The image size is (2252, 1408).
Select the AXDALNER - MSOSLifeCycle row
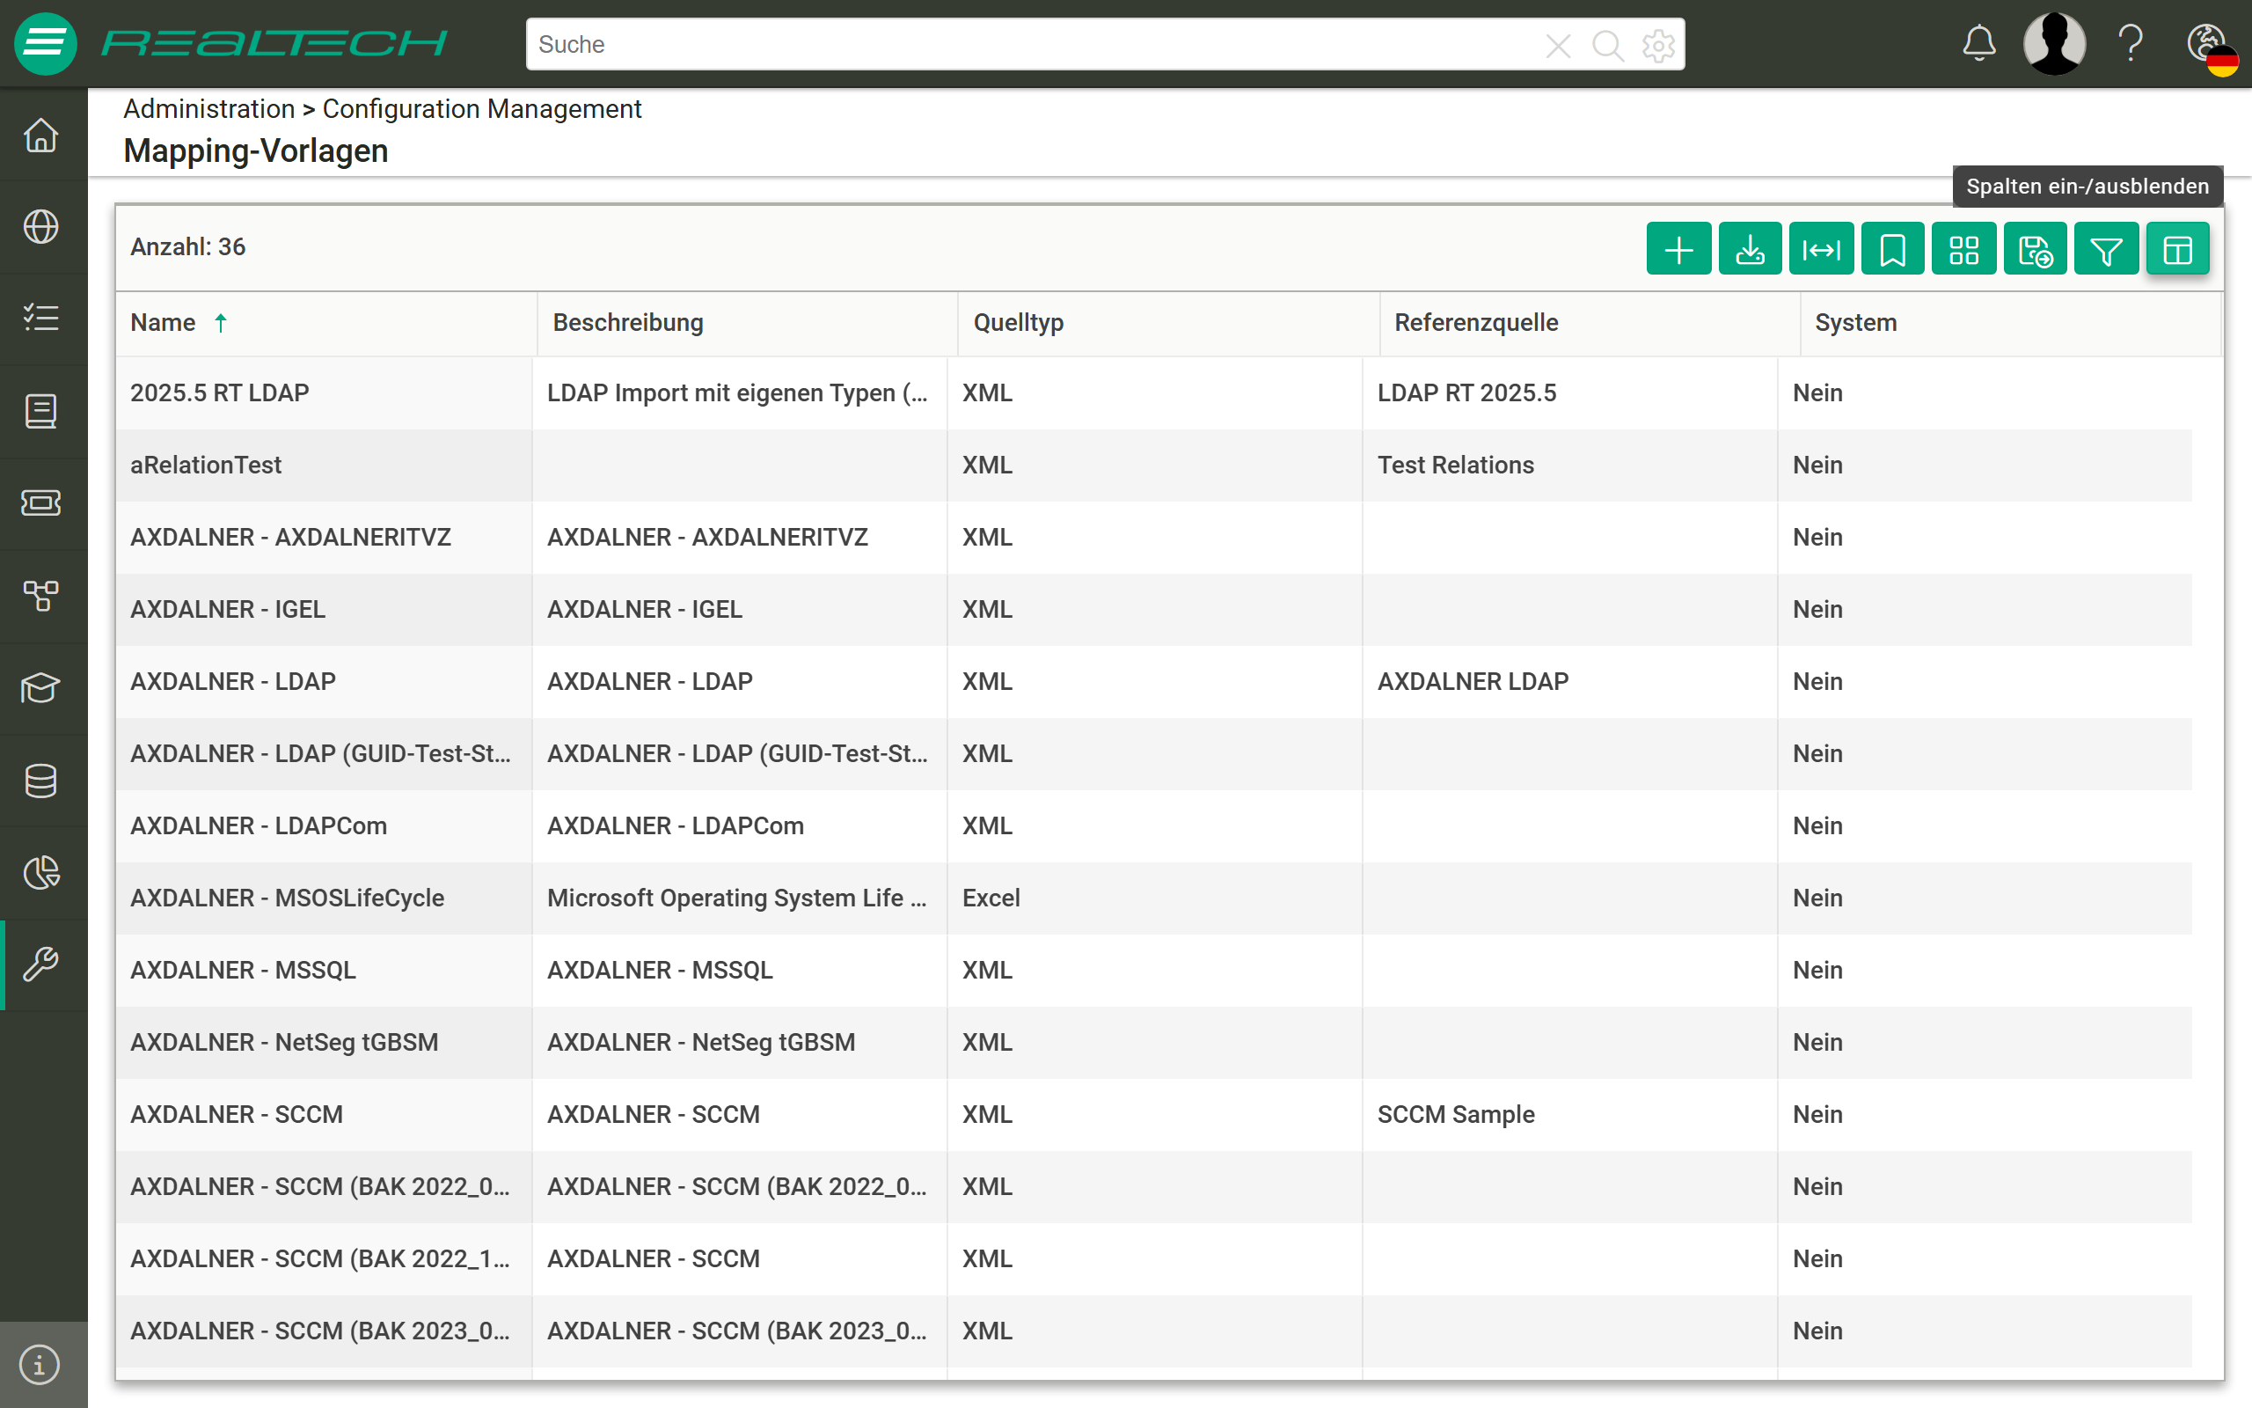tap(1154, 898)
